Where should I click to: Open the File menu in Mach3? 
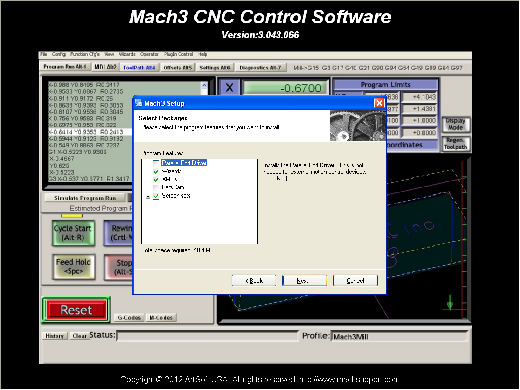[x=44, y=54]
